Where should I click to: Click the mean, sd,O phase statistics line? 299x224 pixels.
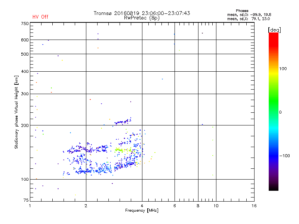pyautogui.click(x=249, y=15)
